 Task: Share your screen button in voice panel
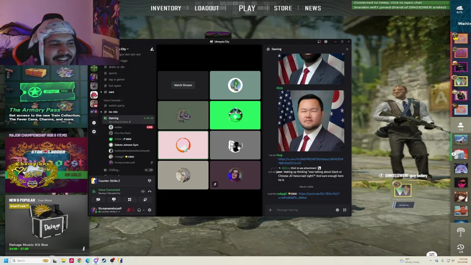click(114, 199)
